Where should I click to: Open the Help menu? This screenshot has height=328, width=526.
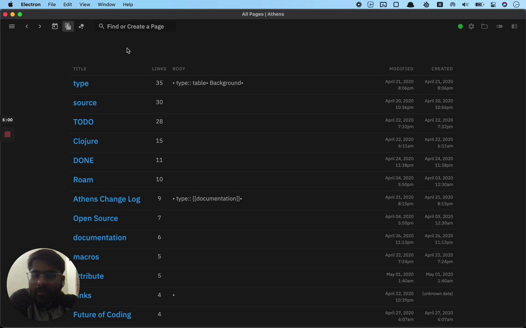[128, 5]
